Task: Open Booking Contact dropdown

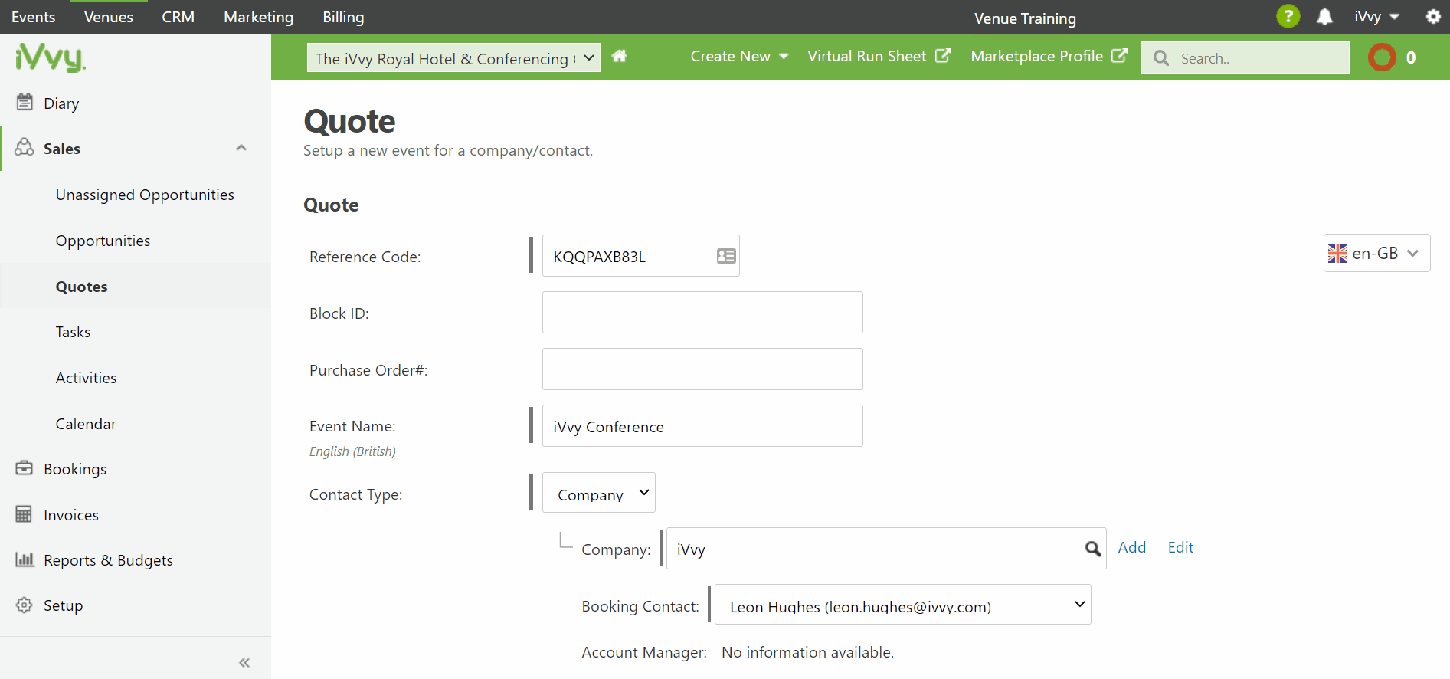Action: [x=903, y=605]
